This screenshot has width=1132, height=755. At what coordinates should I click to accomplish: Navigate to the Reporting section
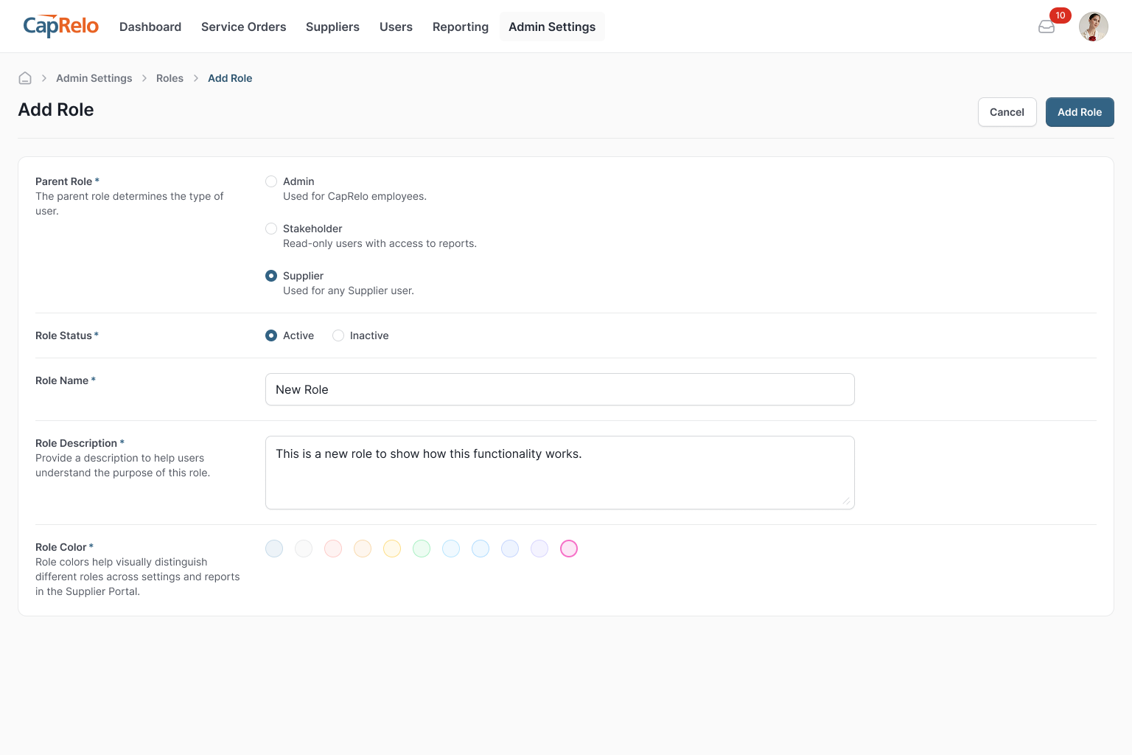[460, 27]
